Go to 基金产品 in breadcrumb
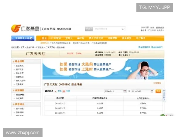The image size is (176, 140). point(30,48)
